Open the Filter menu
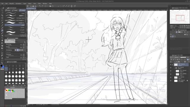190x107 pixels. click(x=39, y=4)
